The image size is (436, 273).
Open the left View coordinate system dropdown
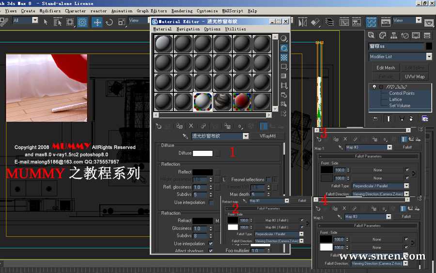pyautogui.click(x=138, y=20)
